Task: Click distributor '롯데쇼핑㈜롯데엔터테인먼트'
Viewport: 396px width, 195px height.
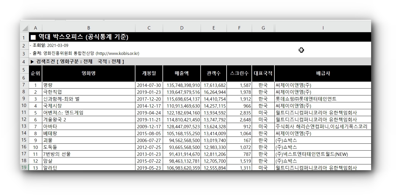Action: (323, 99)
